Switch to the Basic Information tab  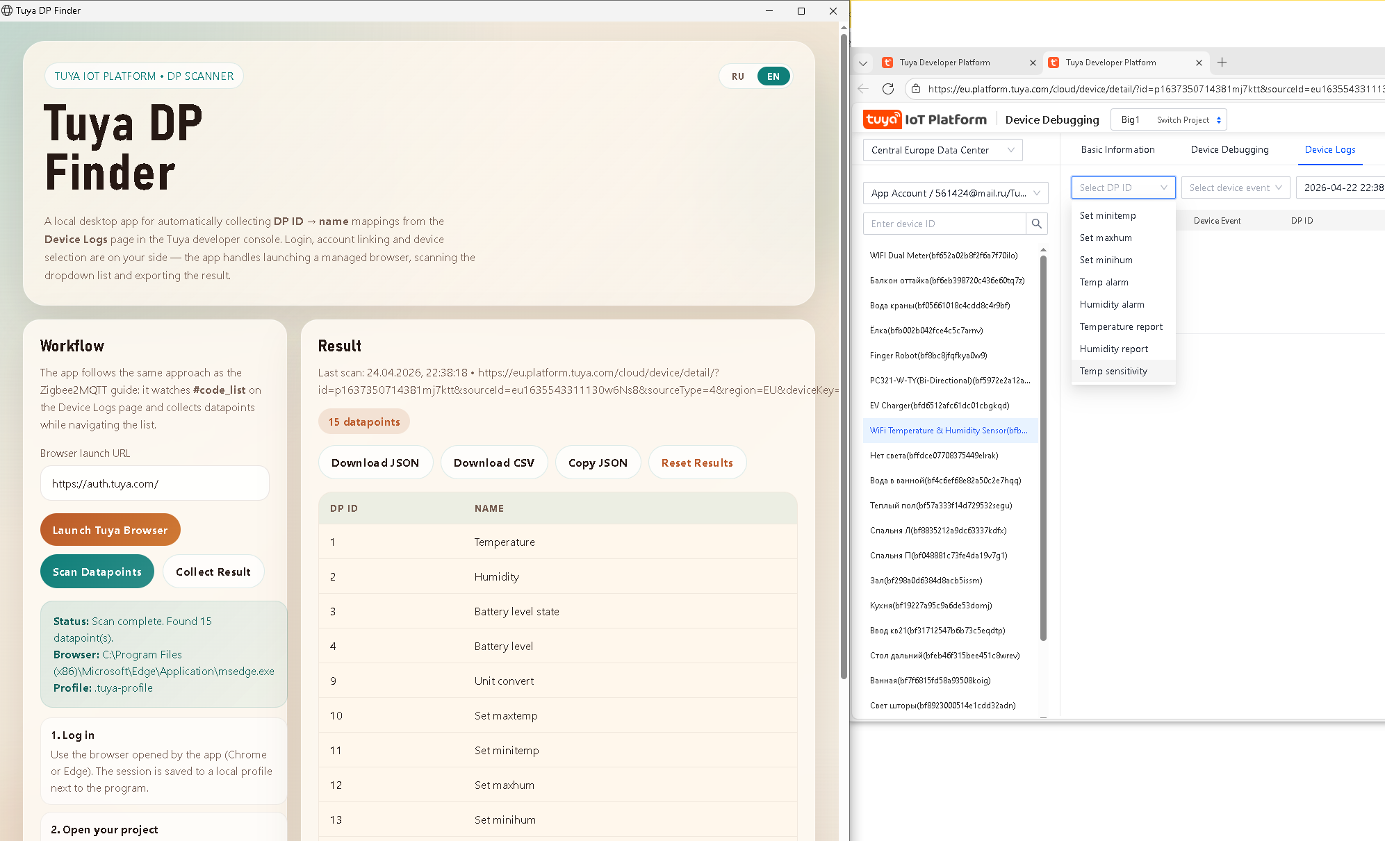1117,149
